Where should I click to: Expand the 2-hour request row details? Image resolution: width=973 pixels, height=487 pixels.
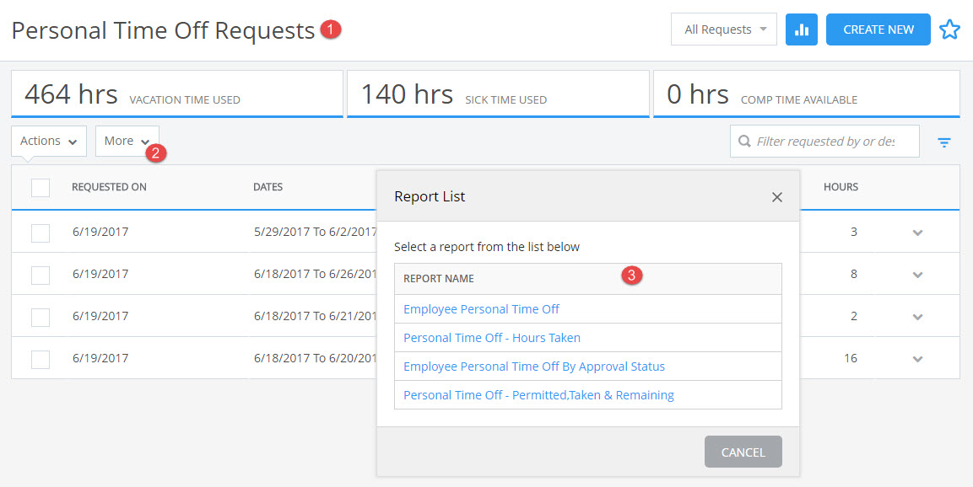point(916,316)
